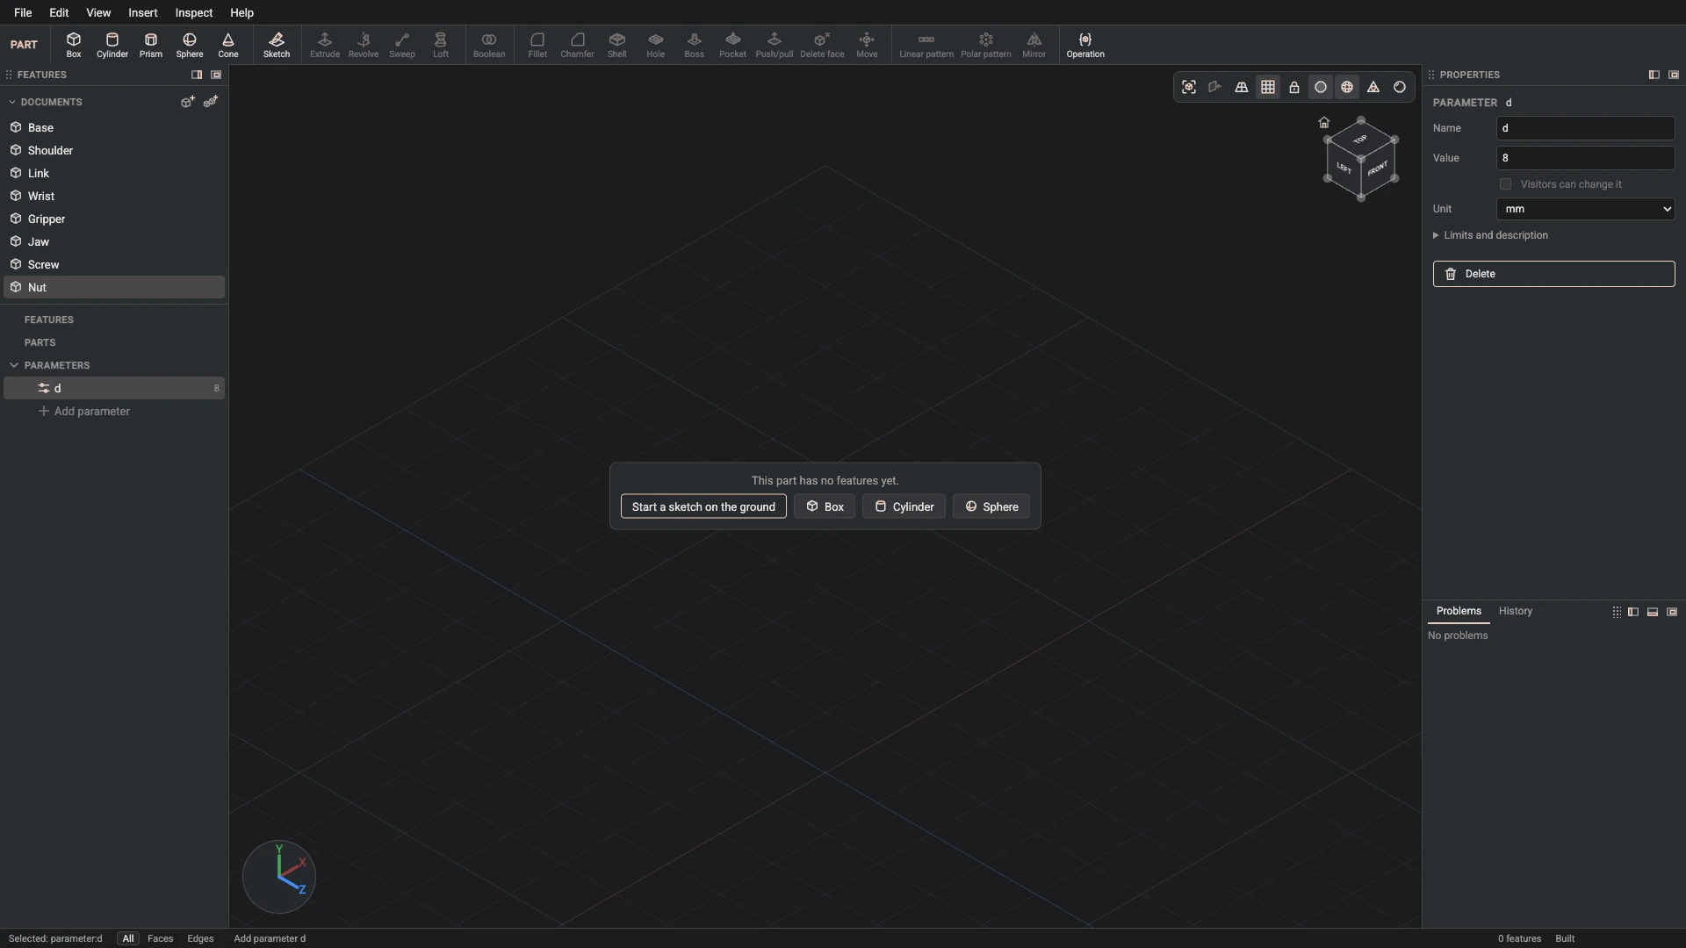Open the Insert menu
Image resolution: width=1686 pixels, height=948 pixels.
click(143, 12)
